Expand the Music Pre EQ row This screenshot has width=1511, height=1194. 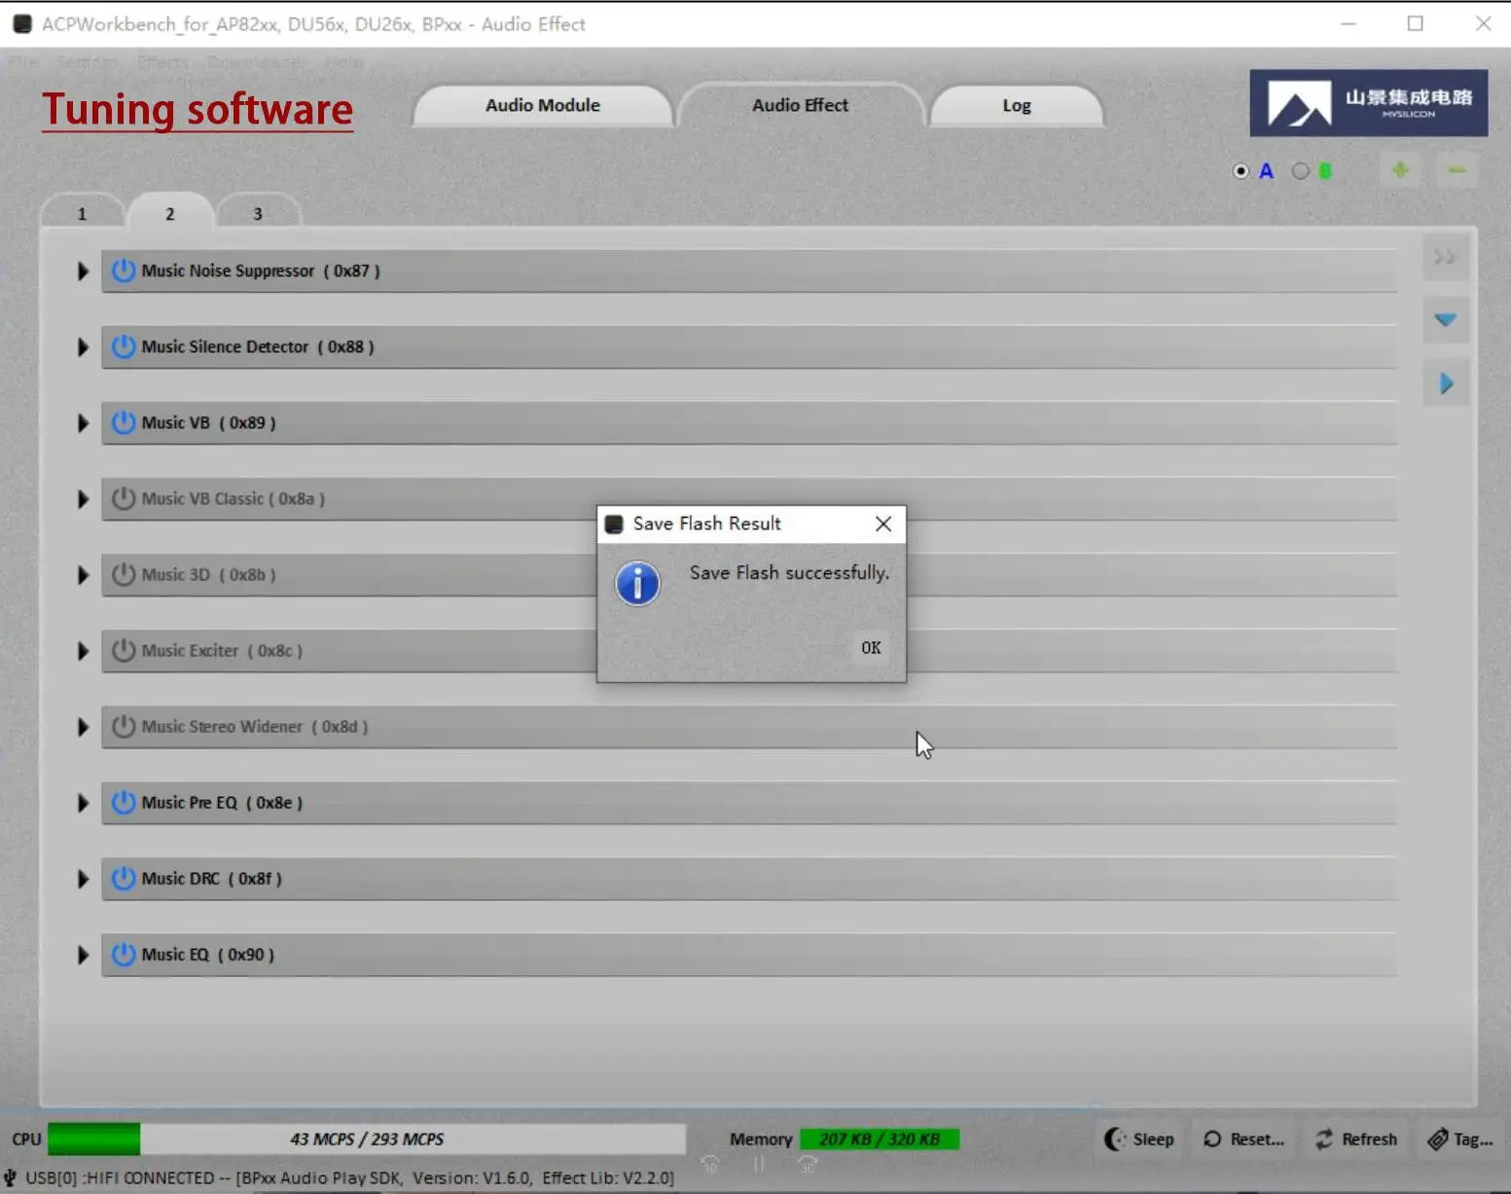click(83, 803)
